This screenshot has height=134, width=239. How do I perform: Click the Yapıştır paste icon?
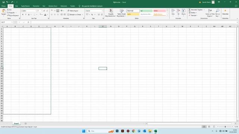4,11
